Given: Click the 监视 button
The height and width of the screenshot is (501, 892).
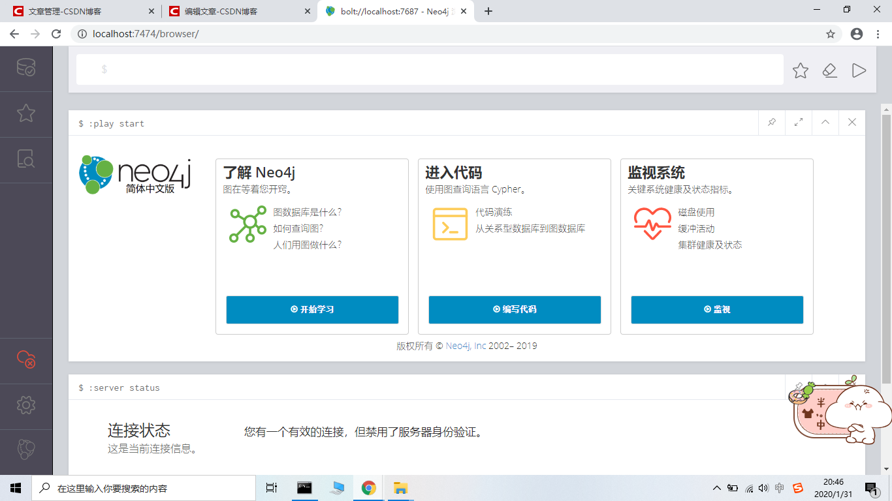Looking at the screenshot, I should click(717, 309).
